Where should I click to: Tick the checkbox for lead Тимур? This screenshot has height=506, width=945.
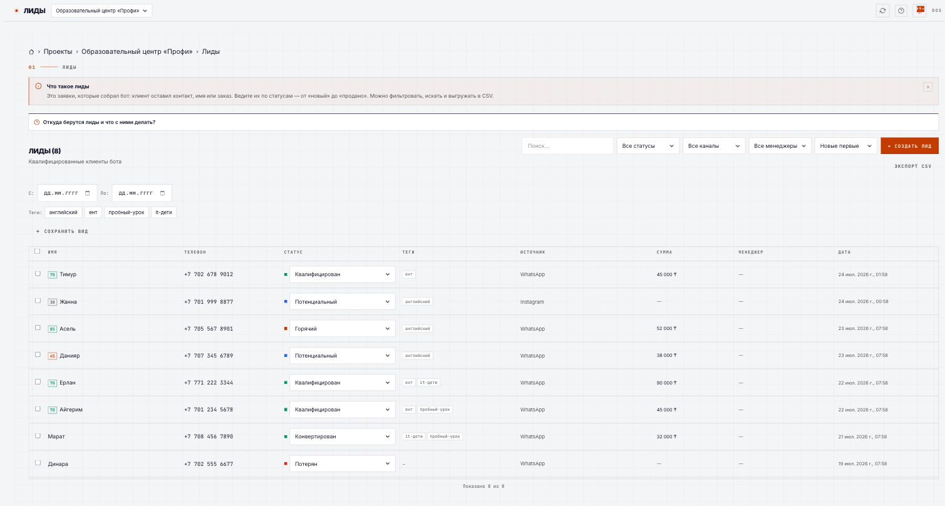click(38, 274)
